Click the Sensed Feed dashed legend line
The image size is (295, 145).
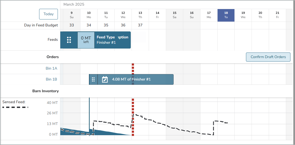[15, 107]
